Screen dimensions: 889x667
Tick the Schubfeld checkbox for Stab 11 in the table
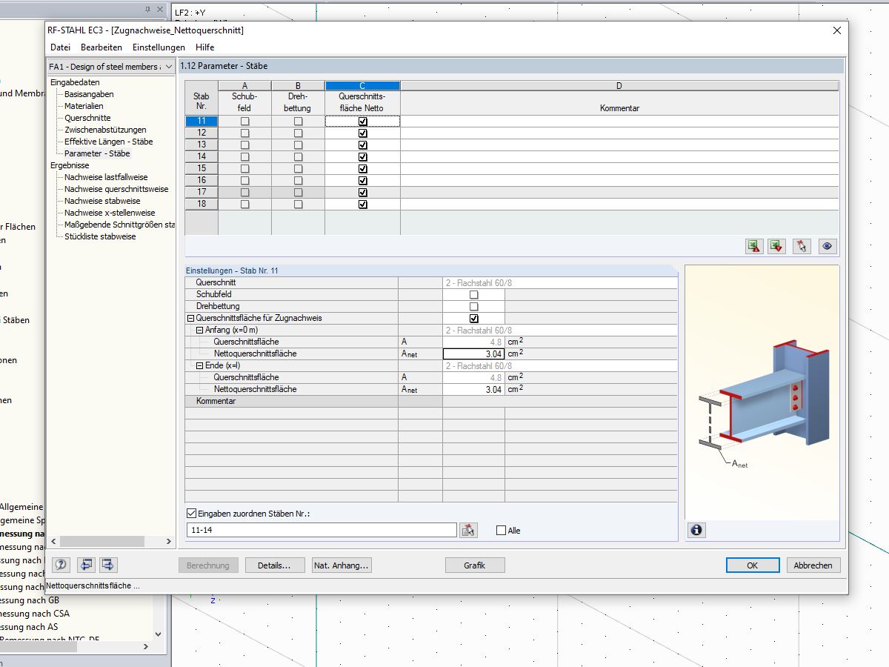click(x=245, y=121)
